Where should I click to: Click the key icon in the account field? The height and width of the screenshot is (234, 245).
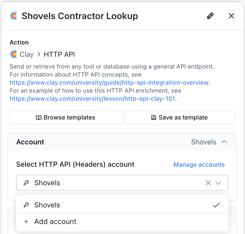pyautogui.click(x=26, y=183)
